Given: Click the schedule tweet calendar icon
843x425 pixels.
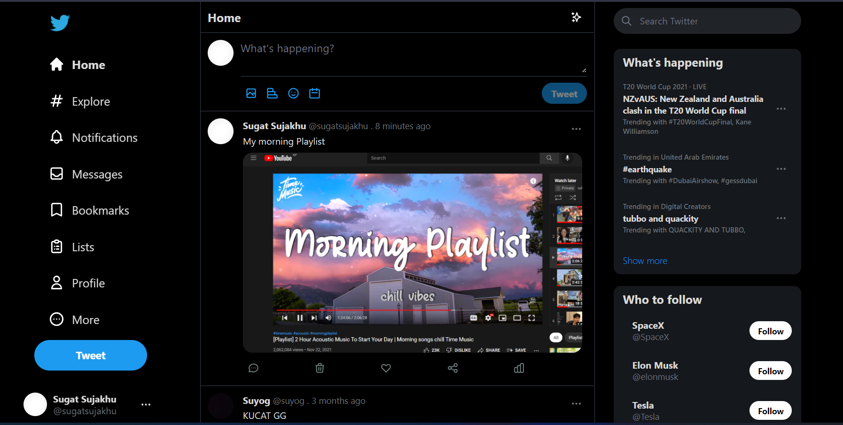Looking at the screenshot, I should 314,93.
